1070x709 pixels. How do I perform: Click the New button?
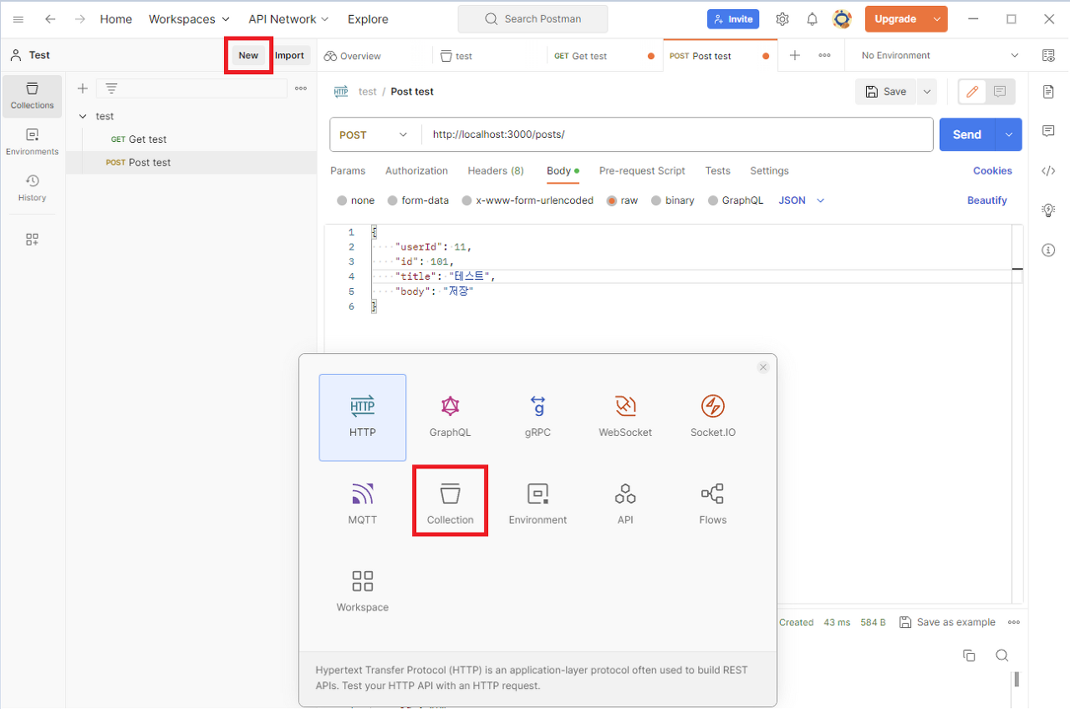[x=248, y=55]
